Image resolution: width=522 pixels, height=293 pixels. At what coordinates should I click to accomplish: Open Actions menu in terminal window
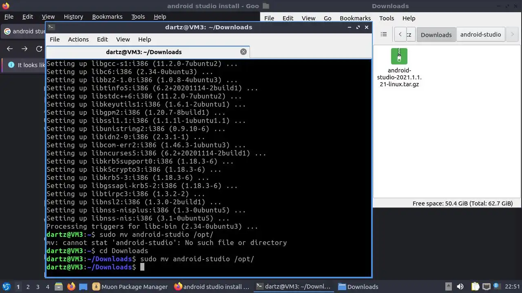78,39
